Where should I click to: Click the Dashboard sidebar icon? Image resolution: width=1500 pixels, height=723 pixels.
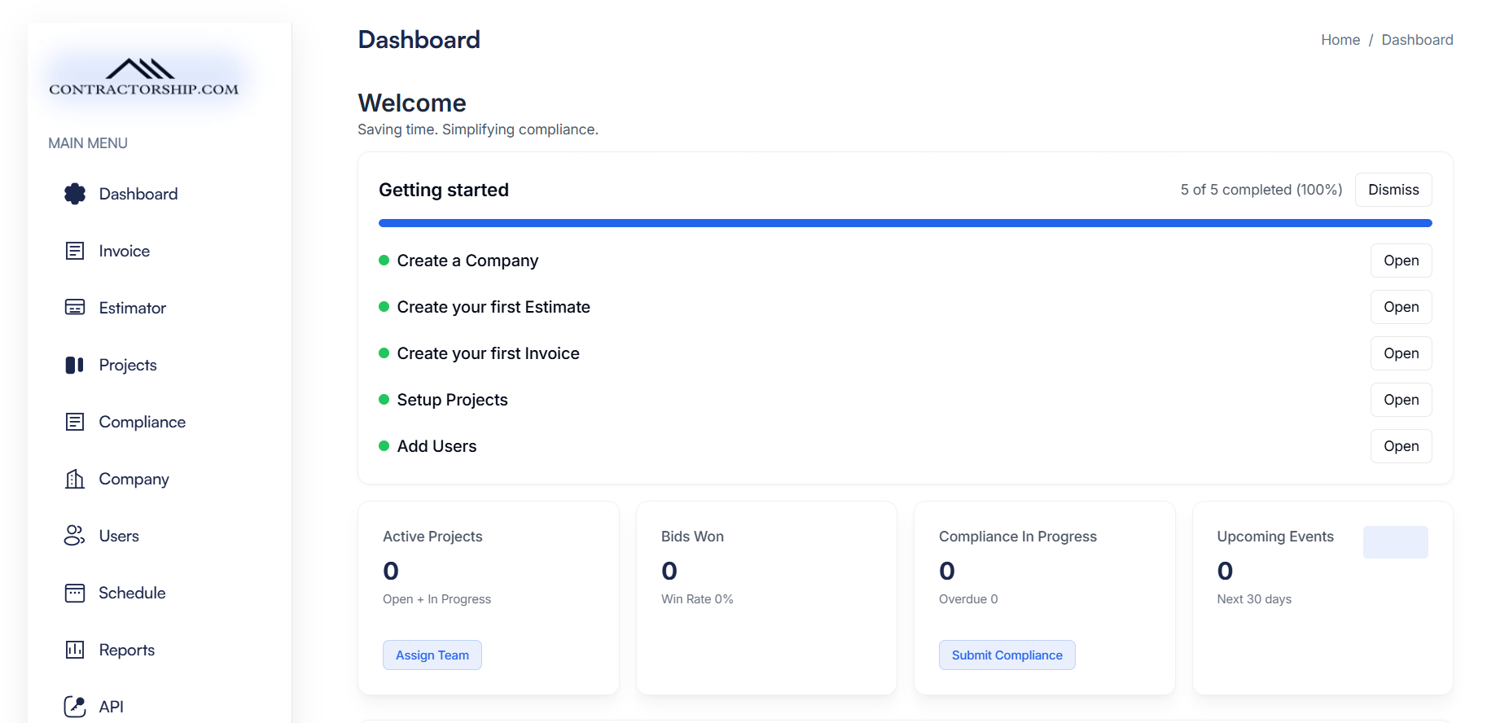tap(75, 194)
